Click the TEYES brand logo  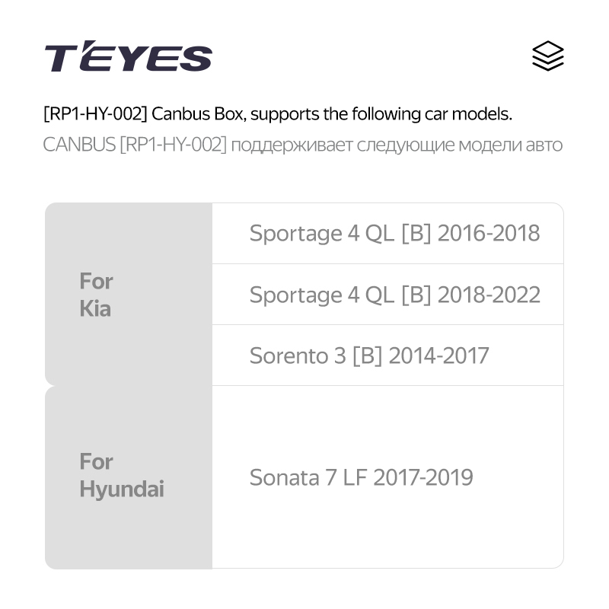point(128,56)
